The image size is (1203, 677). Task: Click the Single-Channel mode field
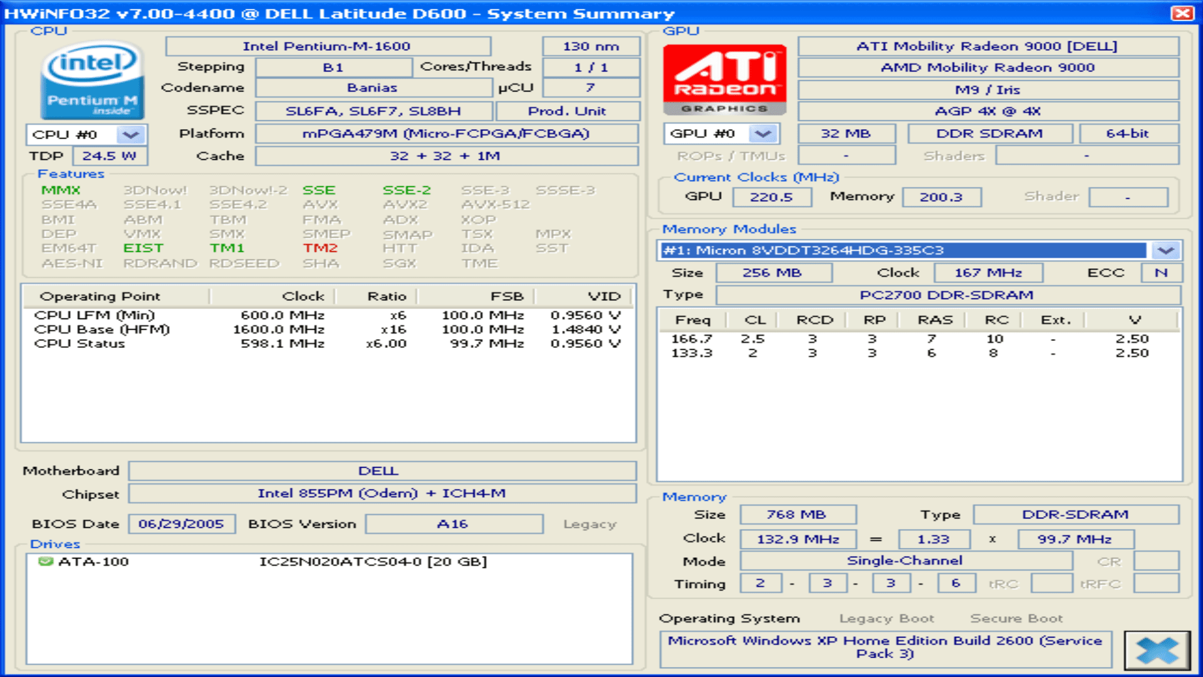[906, 561]
